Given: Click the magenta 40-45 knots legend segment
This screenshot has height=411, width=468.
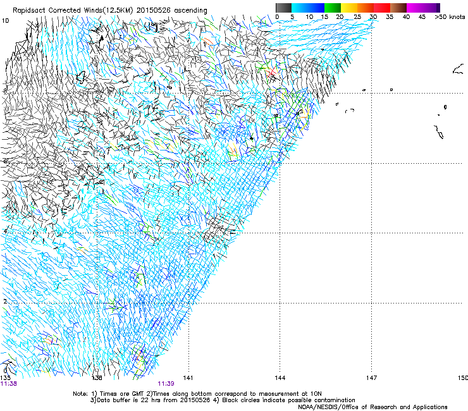Looking at the screenshot, I should tap(415, 8).
